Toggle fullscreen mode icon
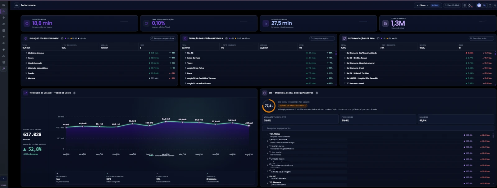The width and height of the screenshot is (497, 188). coord(490,5)
